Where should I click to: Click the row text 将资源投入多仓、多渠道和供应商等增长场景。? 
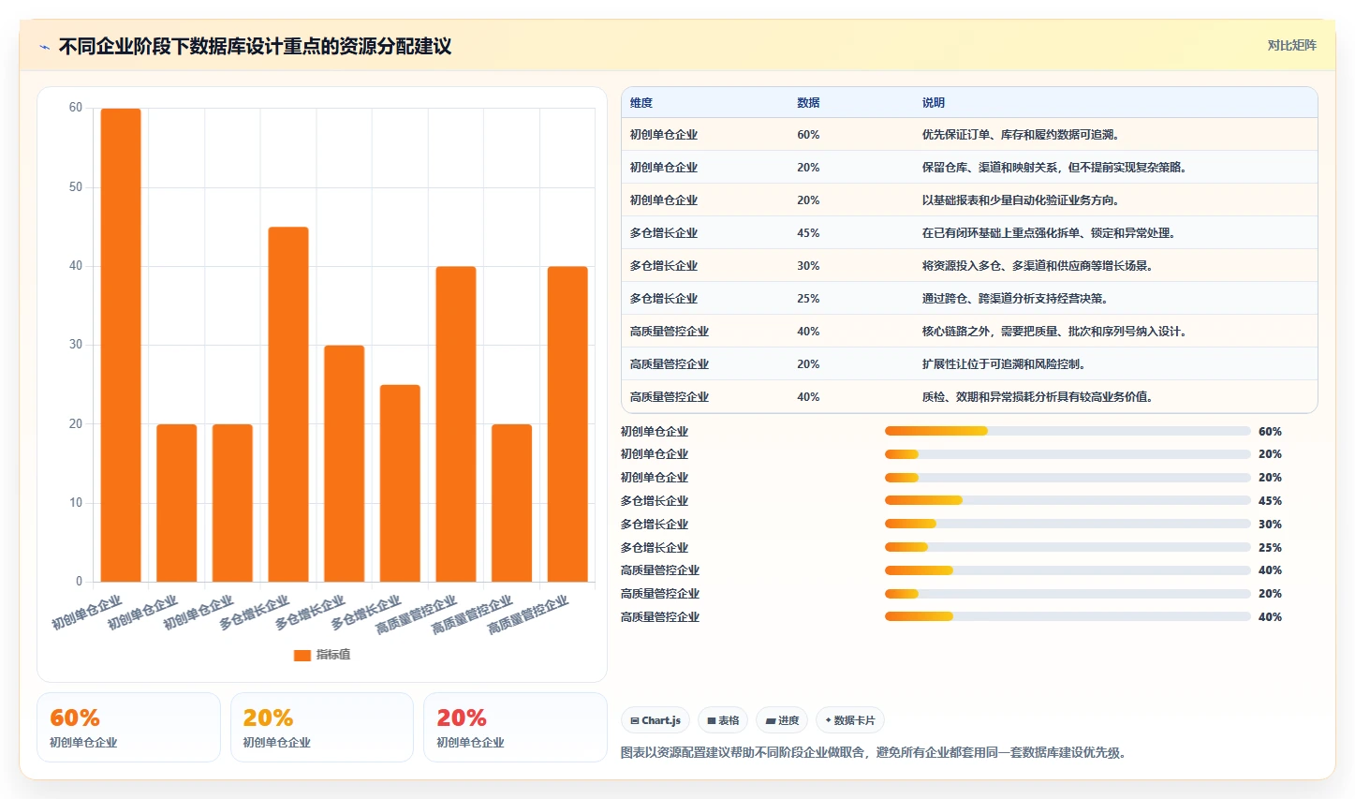[1038, 266]
